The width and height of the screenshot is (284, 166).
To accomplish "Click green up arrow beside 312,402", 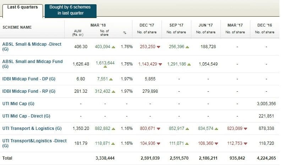I will coord(113,92).
